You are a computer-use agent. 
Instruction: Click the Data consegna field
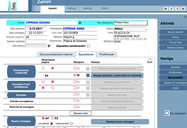(36, 33)
